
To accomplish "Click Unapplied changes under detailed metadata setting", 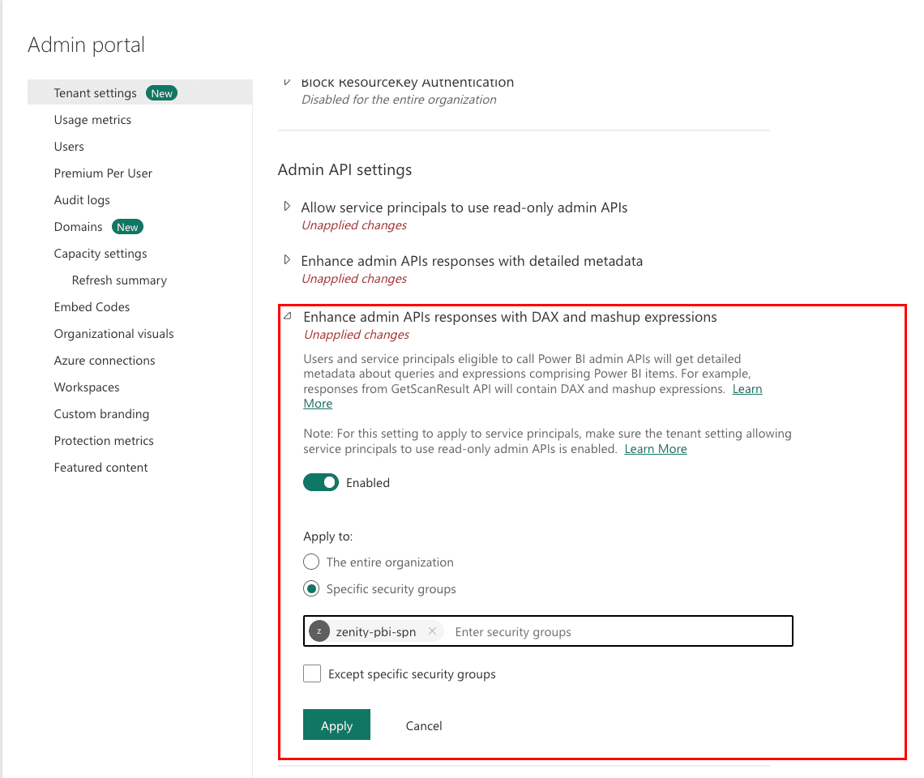I will 354,279.
